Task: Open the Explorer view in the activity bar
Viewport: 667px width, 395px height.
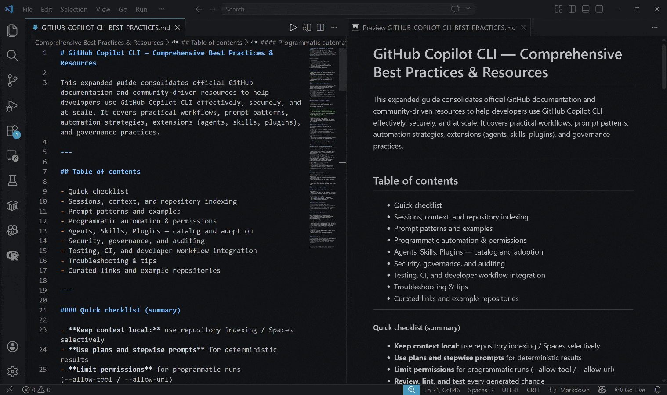Action: (12, 30)
